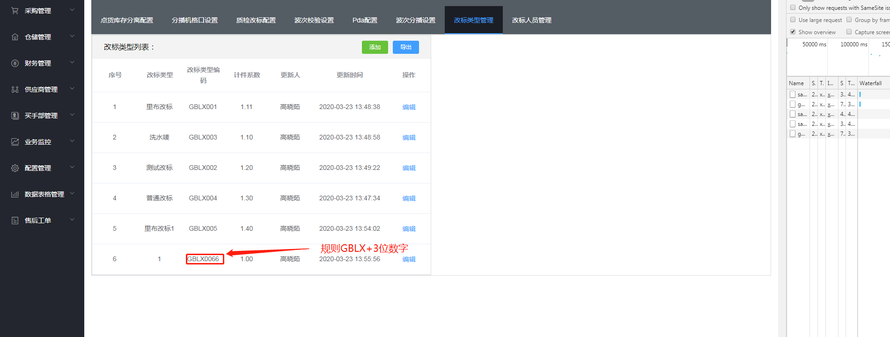Uncheck the Show overview checkbox
The height and width of the screenshot is (337, 890).
tap(793, 32)
